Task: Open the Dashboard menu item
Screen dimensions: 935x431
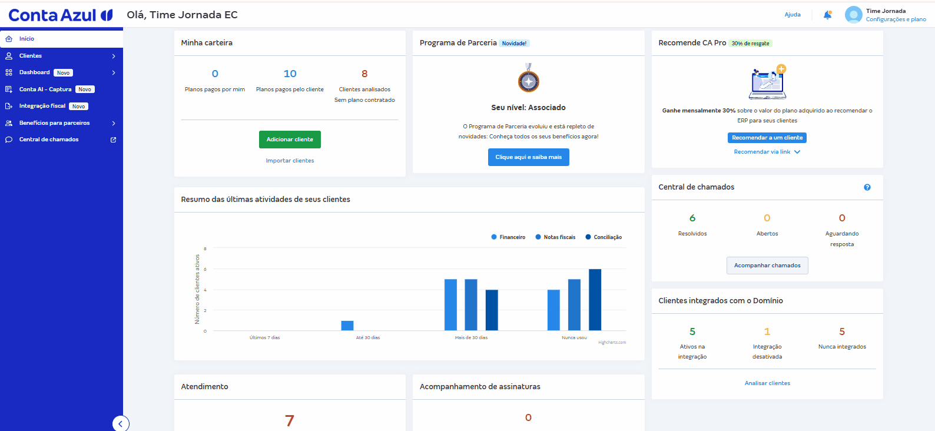Action: click(61, 72)
